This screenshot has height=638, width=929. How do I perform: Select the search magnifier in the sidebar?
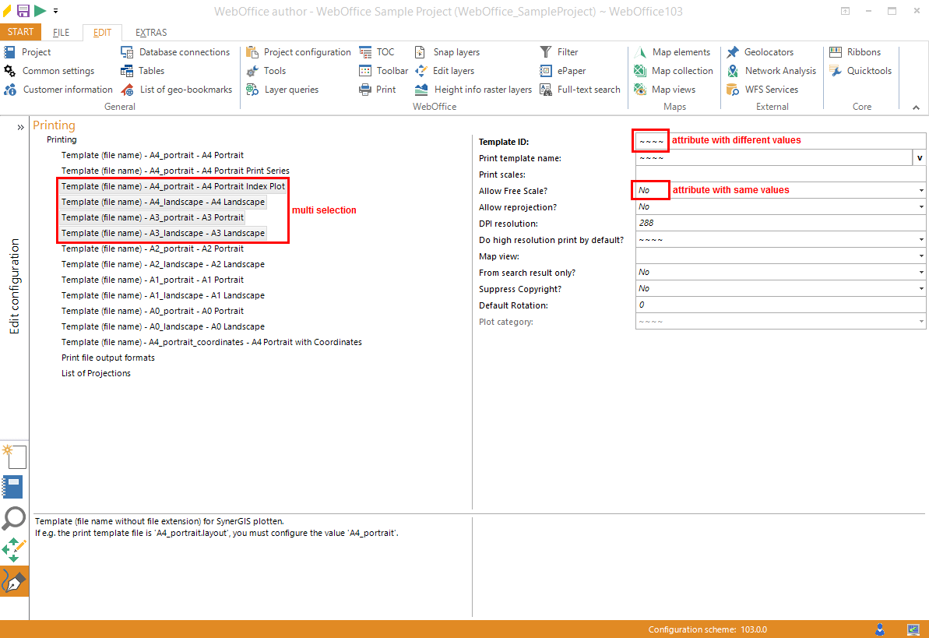(x=15, y=518)
